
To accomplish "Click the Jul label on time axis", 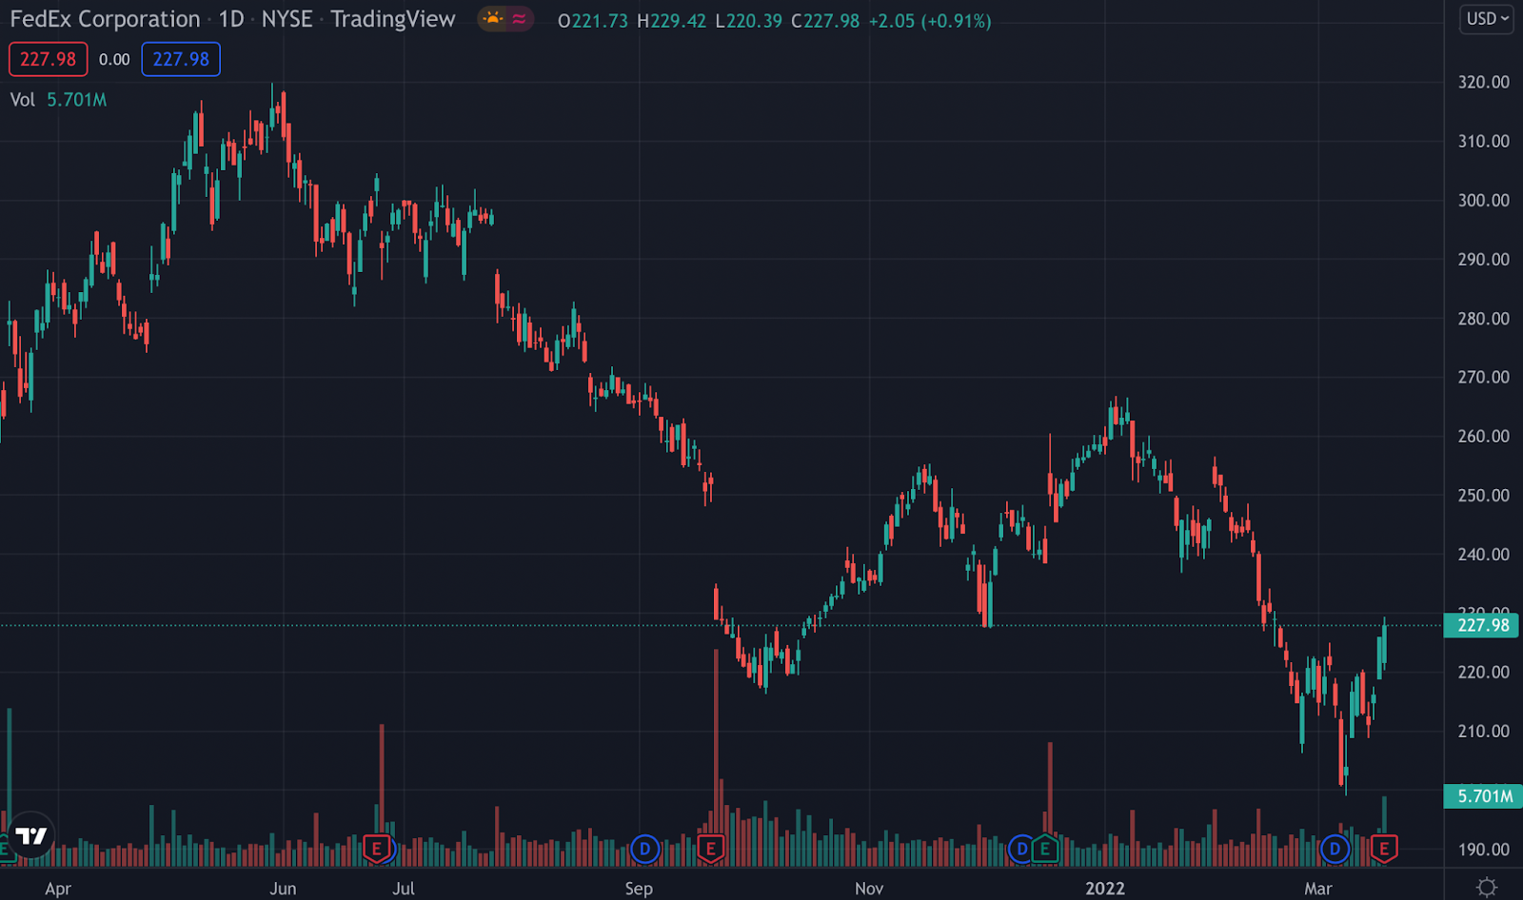I will click(404, 889).
